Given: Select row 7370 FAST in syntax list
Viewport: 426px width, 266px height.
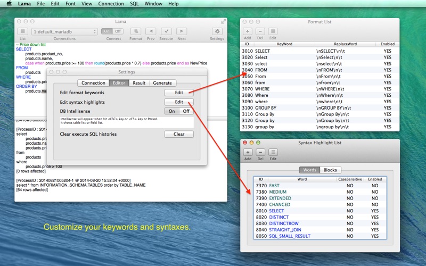Looking at the screenshot, I should click(x=320, y=186).
